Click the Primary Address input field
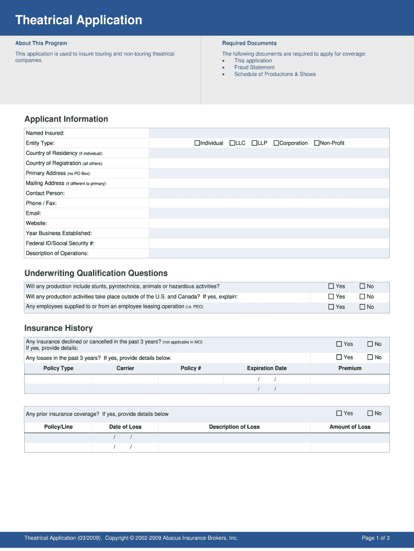The width and height of the screenshot is (414, 551). (269, 173)
